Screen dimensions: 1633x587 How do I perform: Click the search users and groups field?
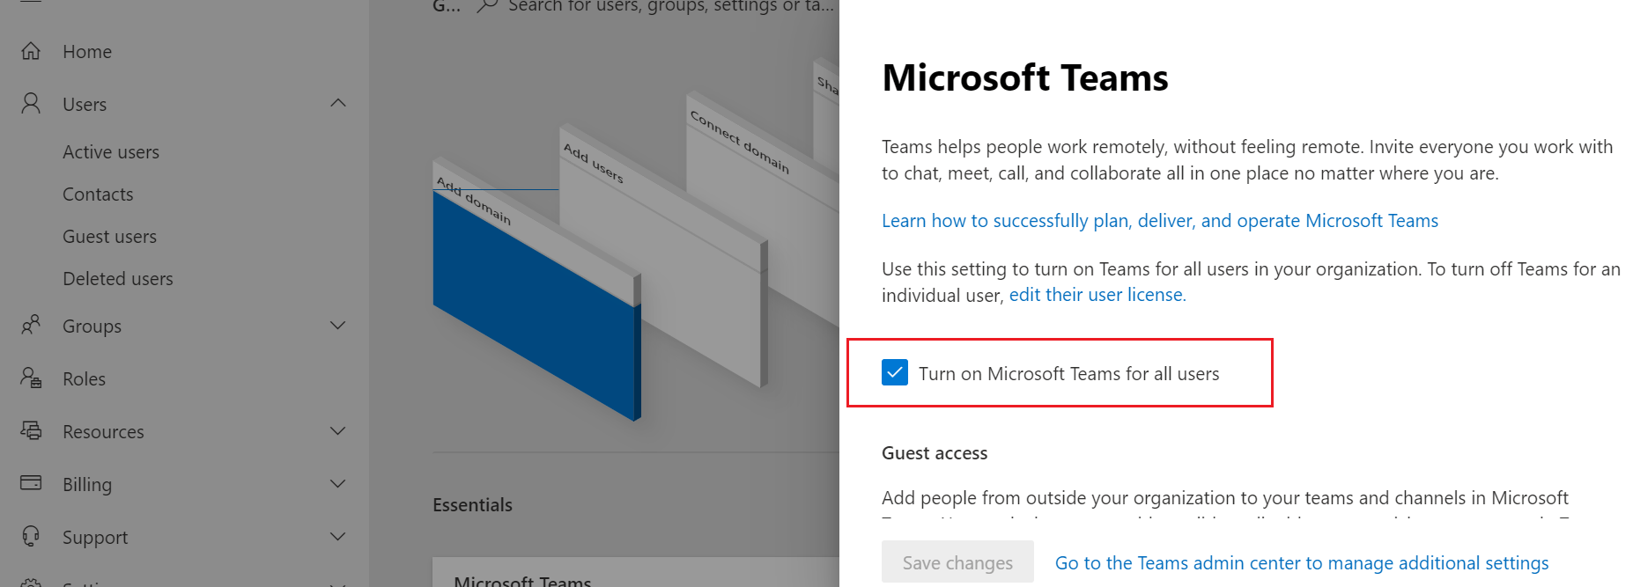(x=669, y=6)
